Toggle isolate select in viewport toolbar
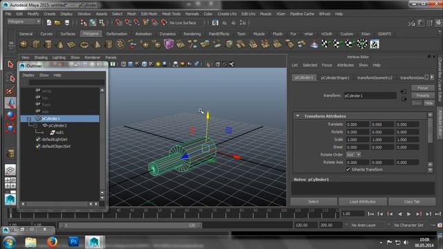 click(x=208, y=64)
